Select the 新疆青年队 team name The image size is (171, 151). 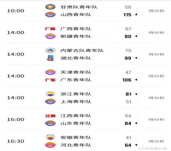coord(76,36)
